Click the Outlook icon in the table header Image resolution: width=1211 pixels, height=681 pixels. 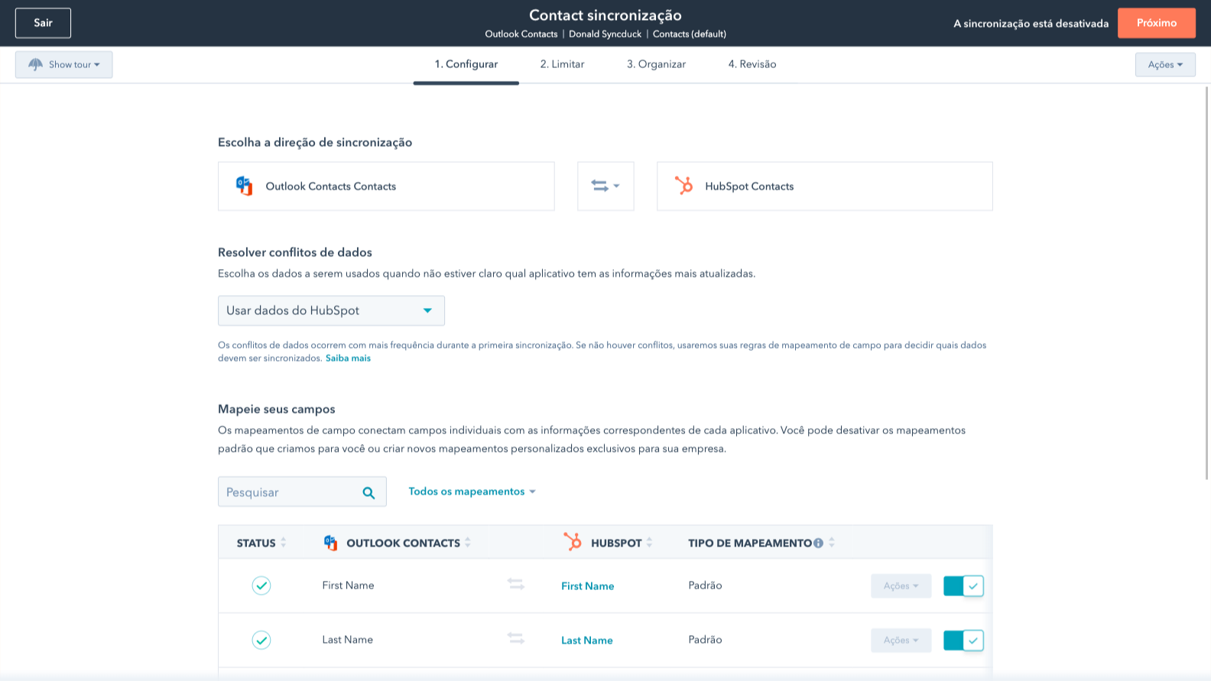tap(330, 543)
